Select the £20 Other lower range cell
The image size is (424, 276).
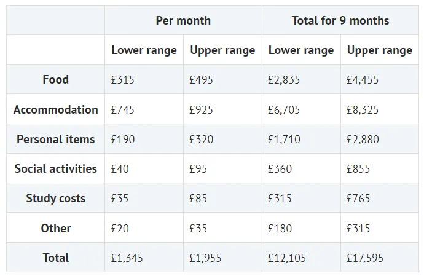120,229
